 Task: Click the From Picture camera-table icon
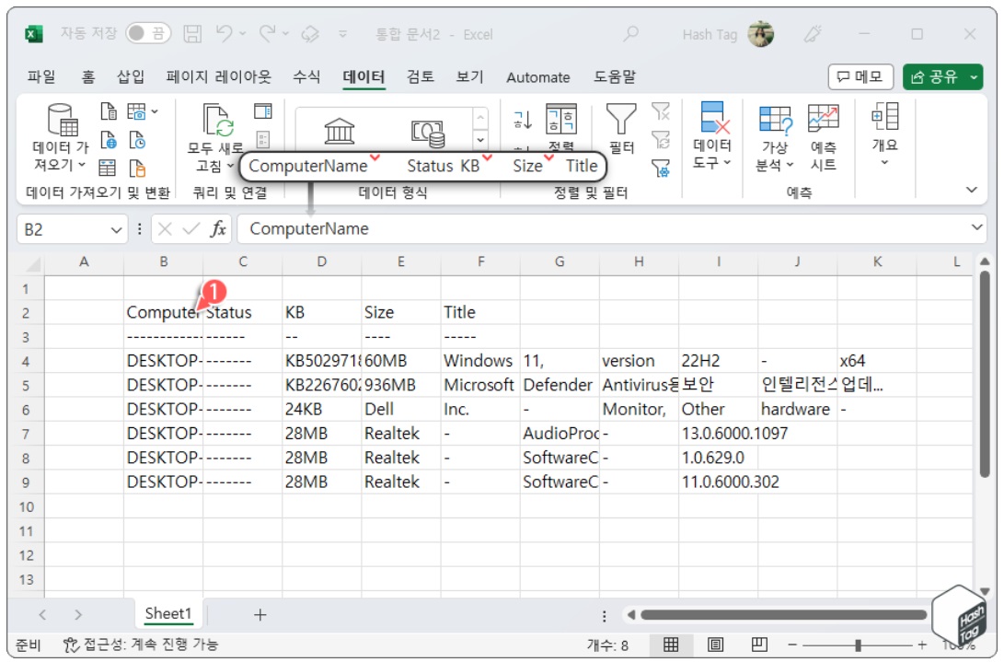[x=137, y=111]
